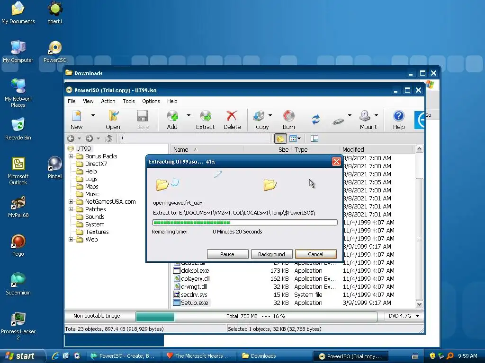
Task: Click the properties pane icon
Action: [314, 138]
